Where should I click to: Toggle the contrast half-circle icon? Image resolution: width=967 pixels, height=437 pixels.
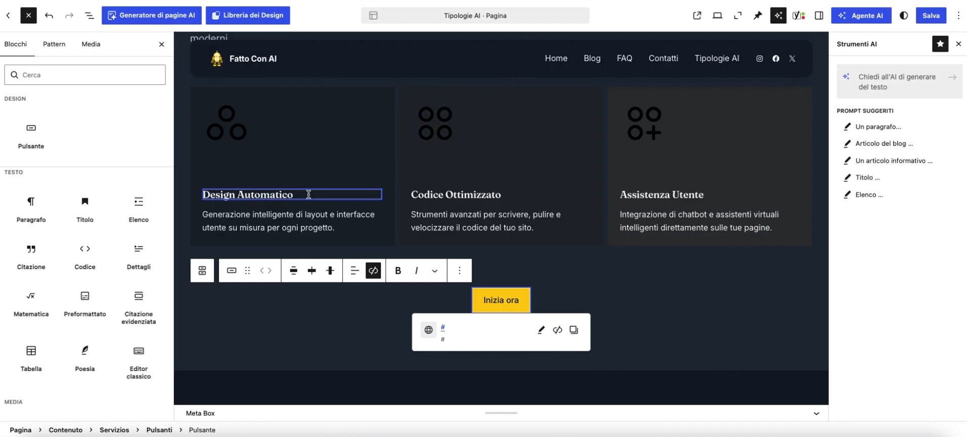click(x=904, y=16)
